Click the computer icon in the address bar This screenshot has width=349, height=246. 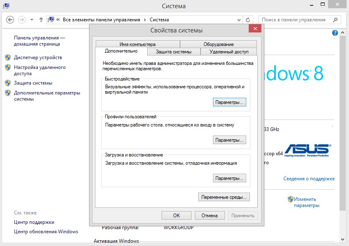tap(51, 20)
